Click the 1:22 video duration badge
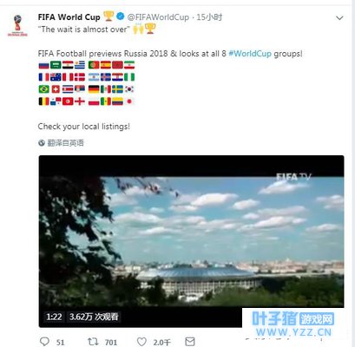 click(x=54, y=317)
